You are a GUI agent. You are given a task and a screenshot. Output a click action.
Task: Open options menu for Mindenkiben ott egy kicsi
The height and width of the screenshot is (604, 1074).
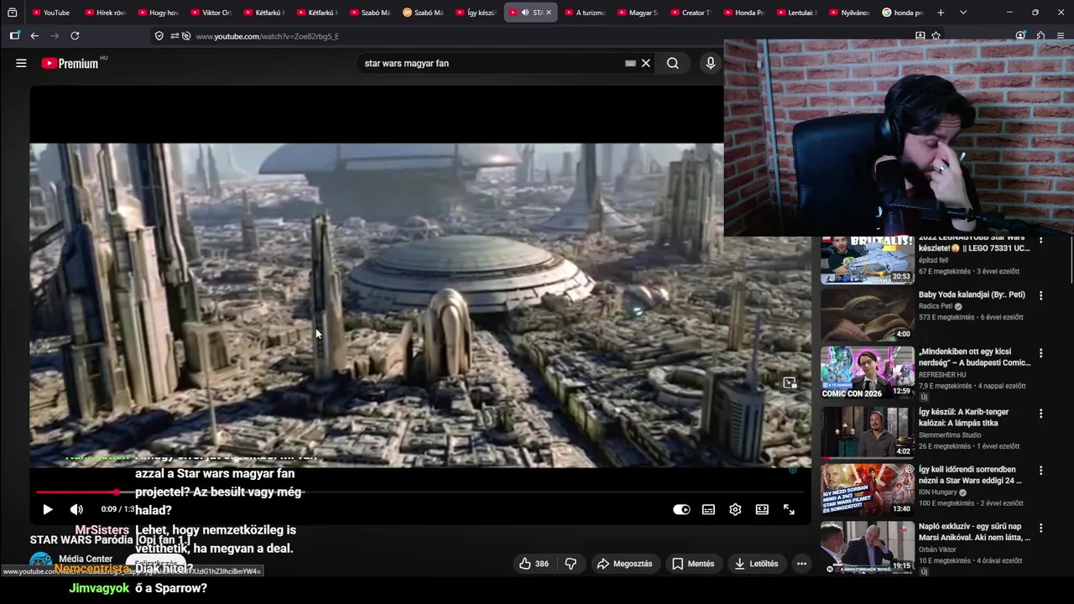click(1040, 353)
